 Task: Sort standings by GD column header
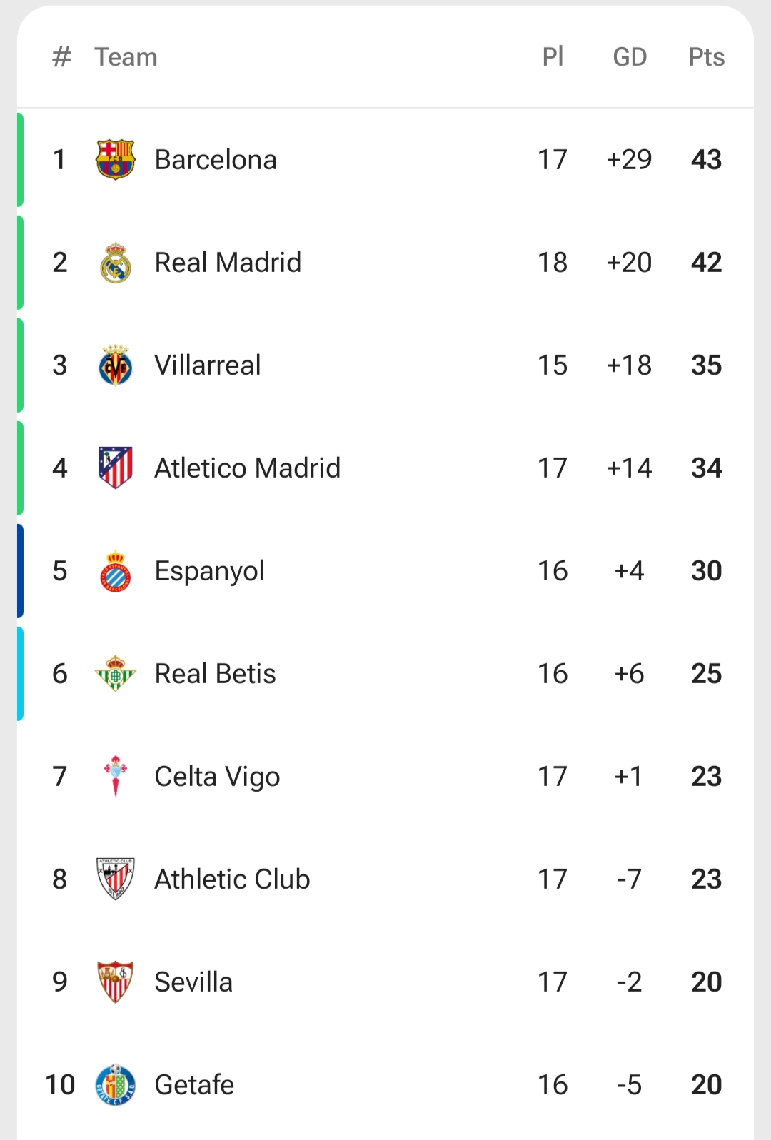coord(630,57)
